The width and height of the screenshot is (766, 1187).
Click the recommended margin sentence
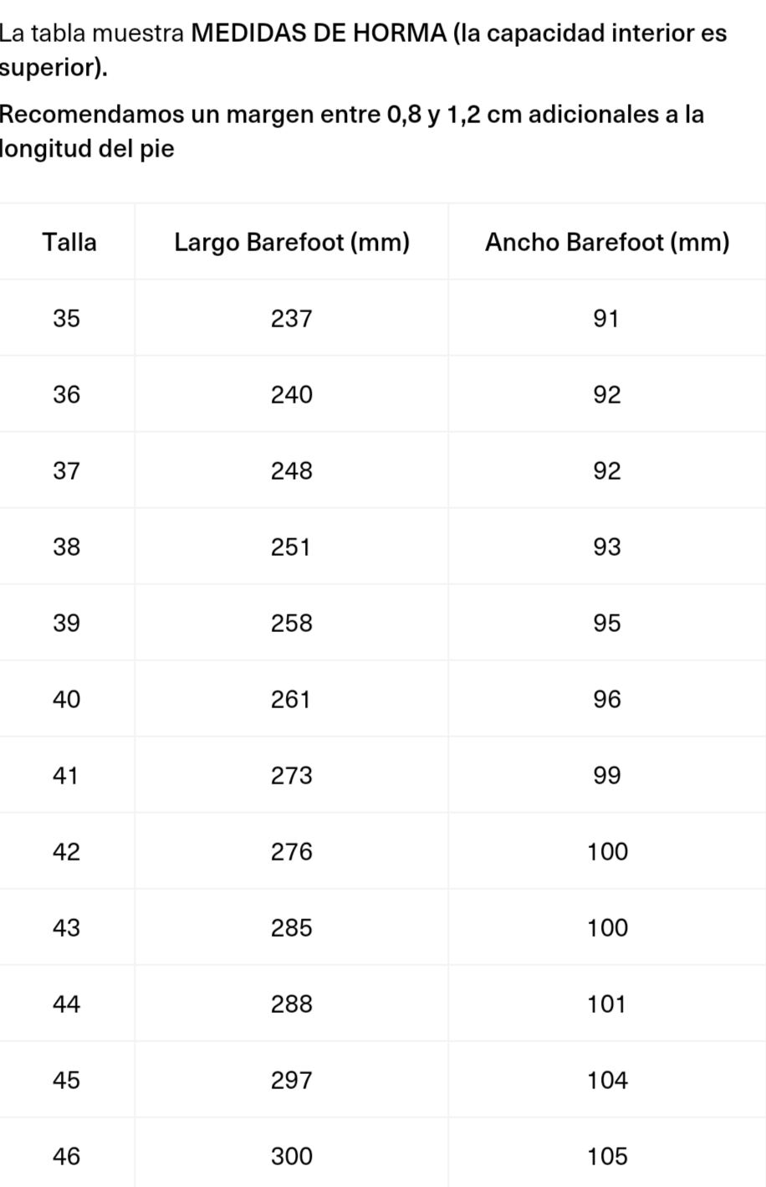point(351,131)
